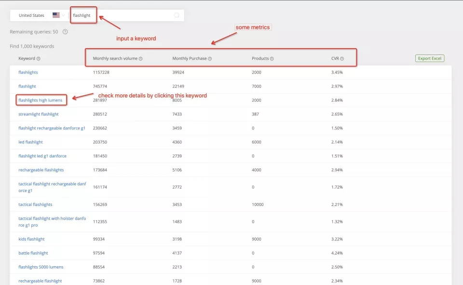Viewport: 463px width, 285px height.
Task: Click the Export Excel button
Action: click(x=430, y=58)
